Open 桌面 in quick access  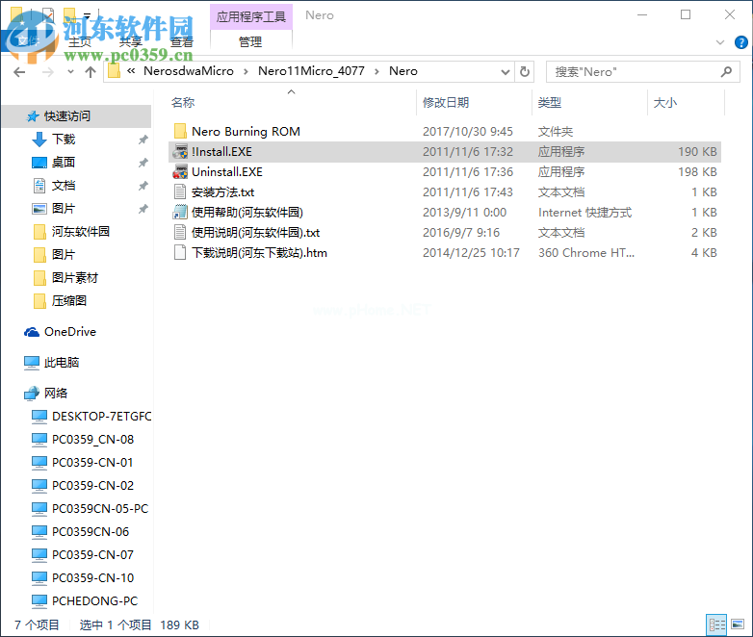(64, 163)
